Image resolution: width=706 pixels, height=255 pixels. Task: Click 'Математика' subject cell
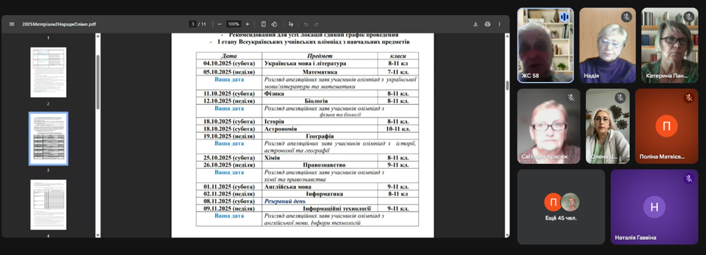(320, 72)
